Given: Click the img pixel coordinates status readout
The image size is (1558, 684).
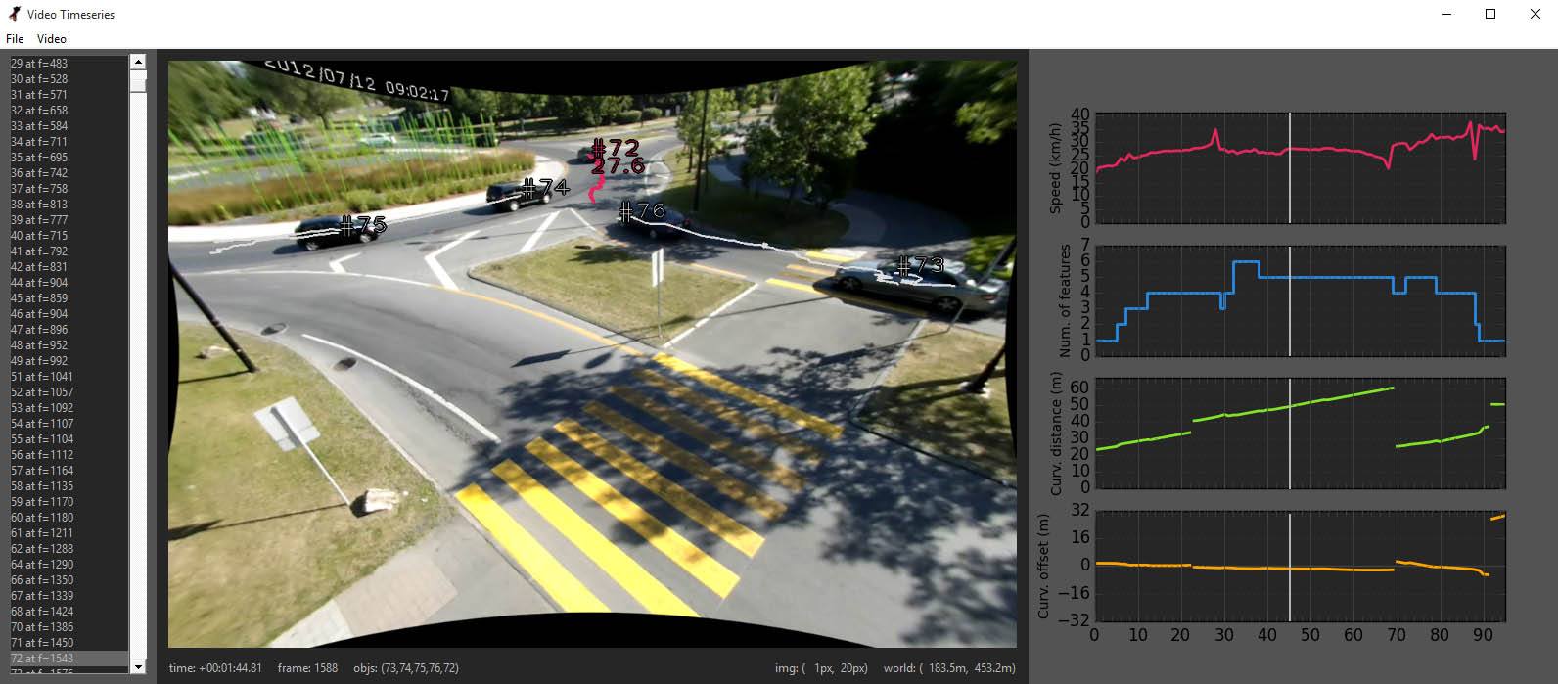Looking at the screenshot, I should [821, 668].
